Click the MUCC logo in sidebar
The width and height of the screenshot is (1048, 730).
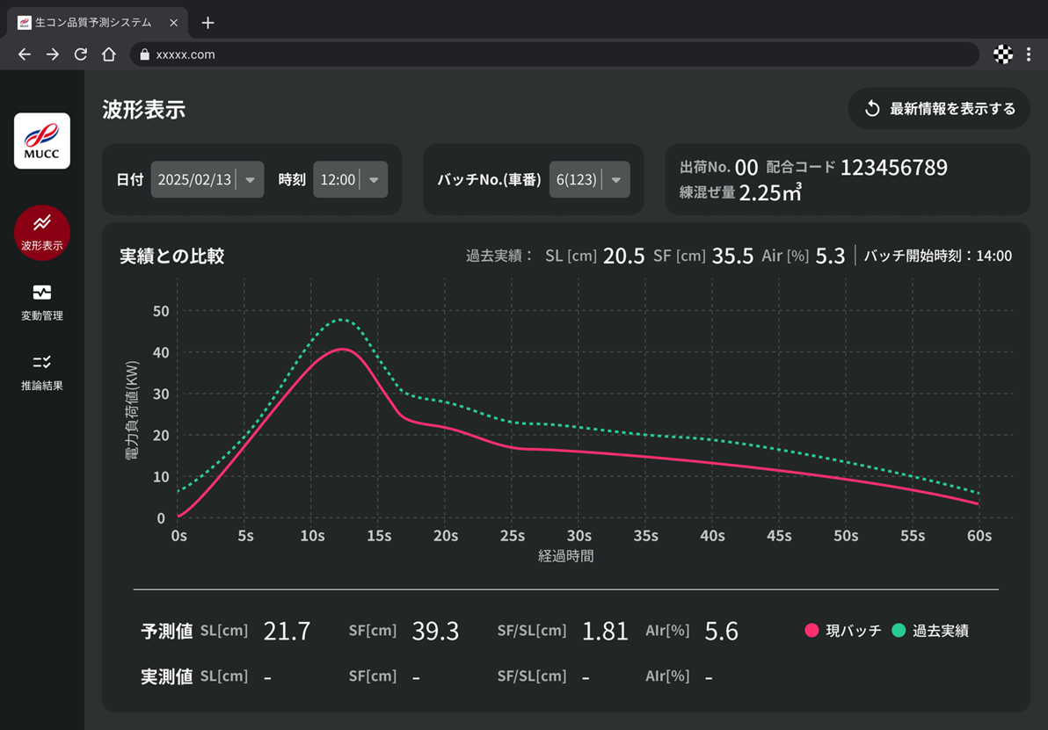(42, 141)
